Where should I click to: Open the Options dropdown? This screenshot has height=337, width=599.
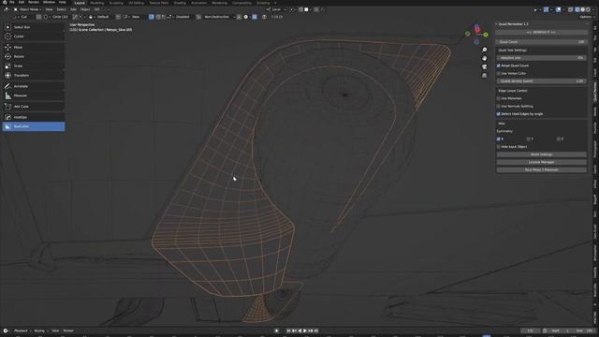[x=586, y=17]
